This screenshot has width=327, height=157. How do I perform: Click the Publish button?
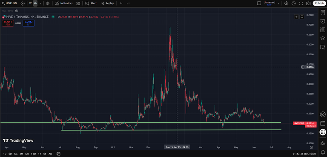[319, 3]
